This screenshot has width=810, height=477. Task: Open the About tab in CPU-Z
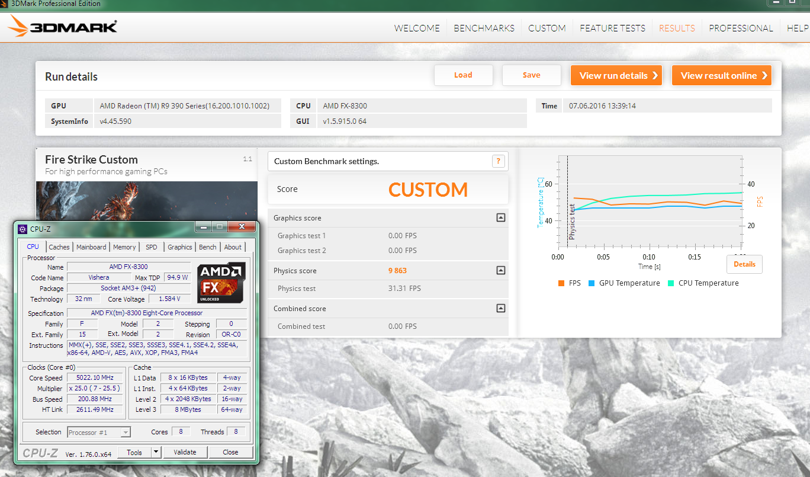pyautogui.click(x=233, y=247)
